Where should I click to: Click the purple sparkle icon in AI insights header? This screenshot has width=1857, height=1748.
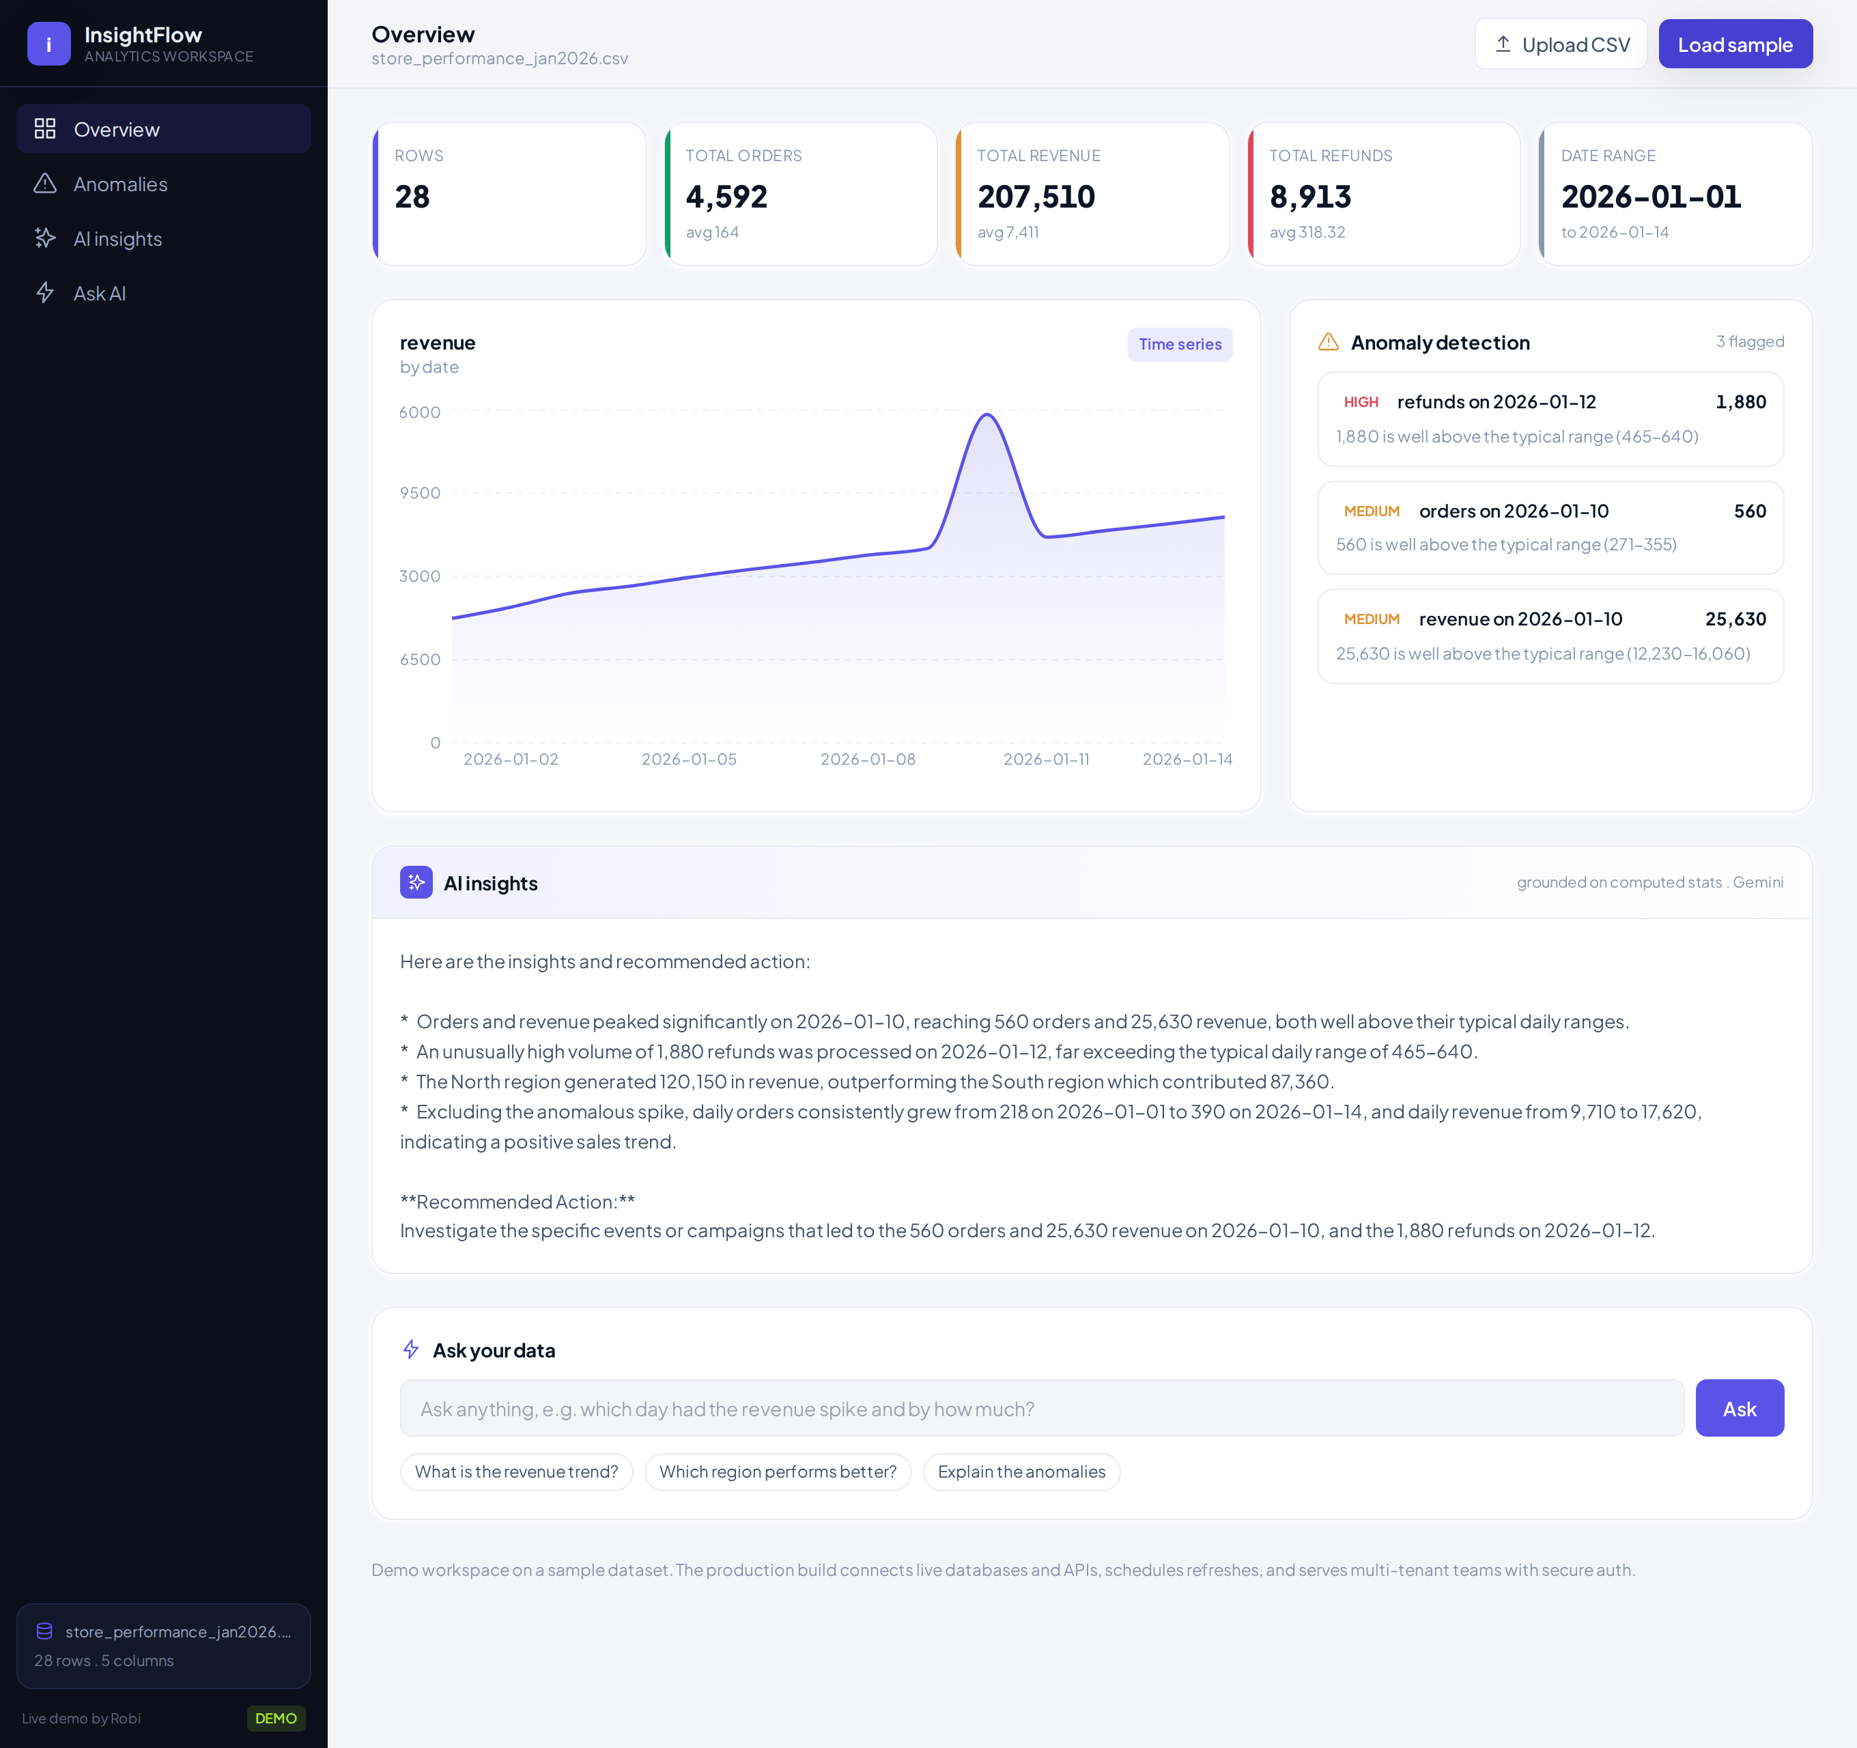tap(416, 882)
